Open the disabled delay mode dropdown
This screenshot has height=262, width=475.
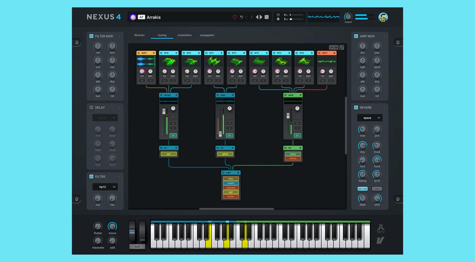pos(105,118)
